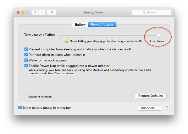
Task: Click 'Turn display off after:' label
Action: [40, 35]
